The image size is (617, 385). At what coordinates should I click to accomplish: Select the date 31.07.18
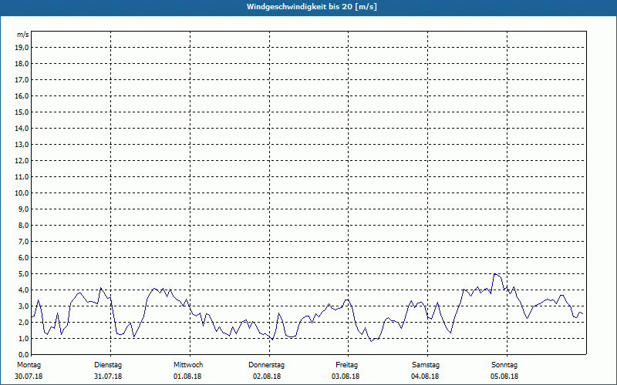click(108, 377)
